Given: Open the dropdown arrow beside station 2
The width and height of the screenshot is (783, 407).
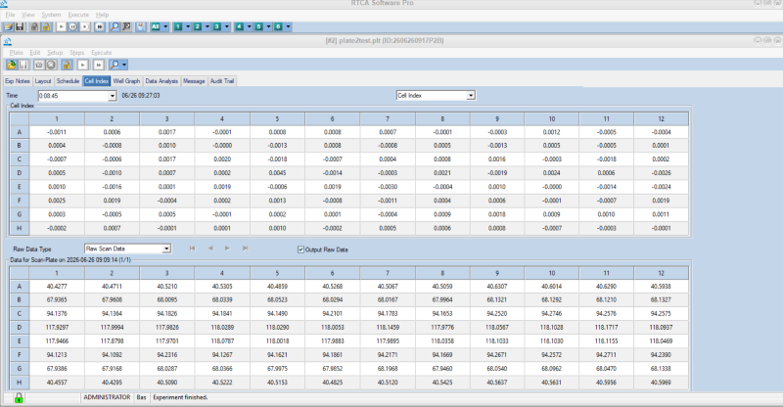Looking at the screenshot, I should coord(207,26).
